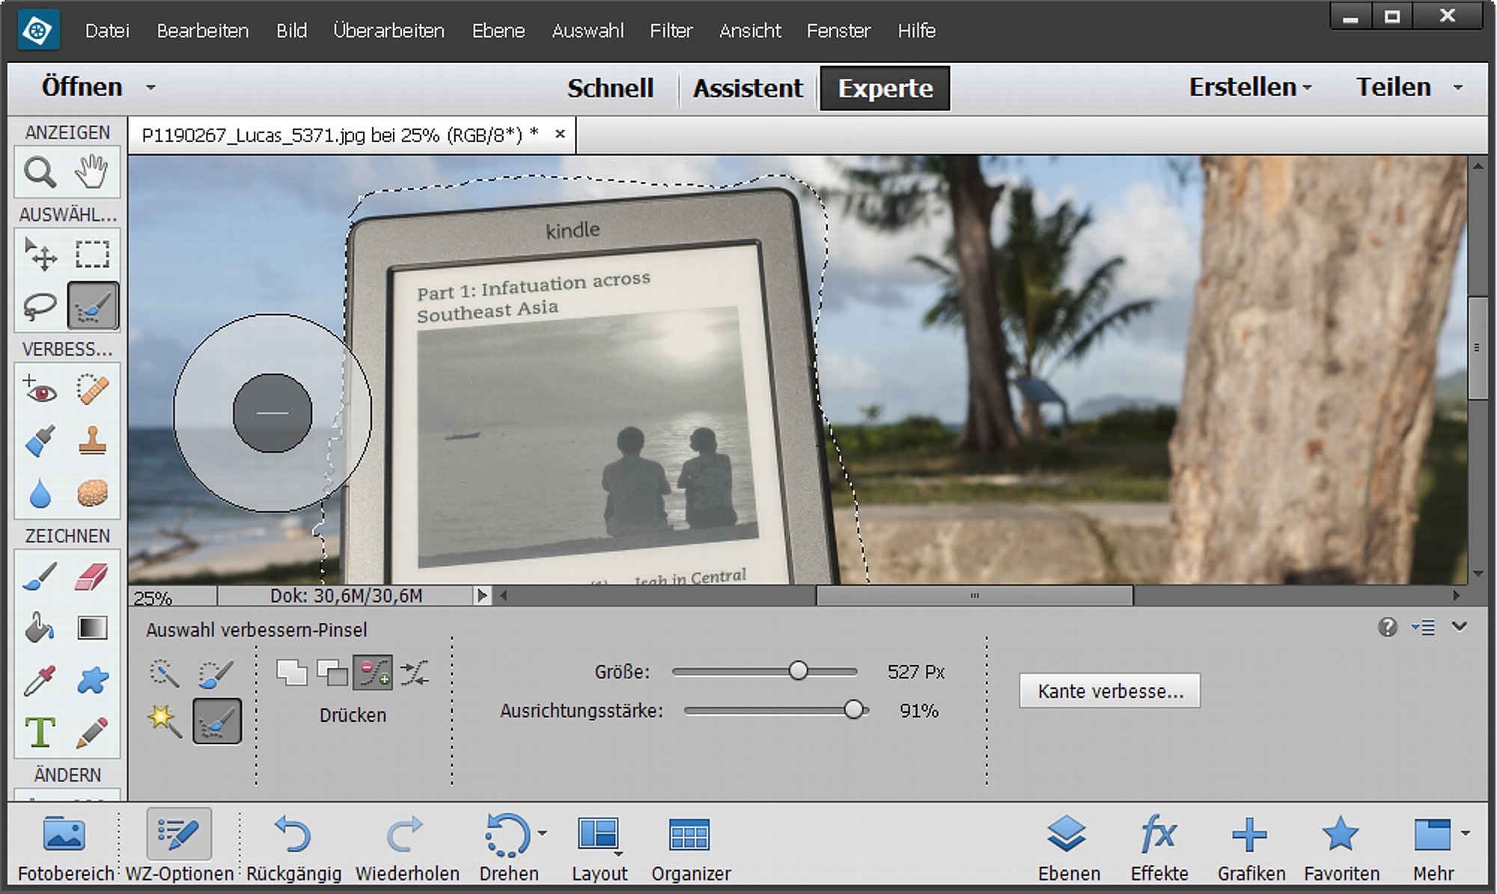The image size is (1497, 894).
Task: Pick the Lasso selection tool
Action: [40, 306]
